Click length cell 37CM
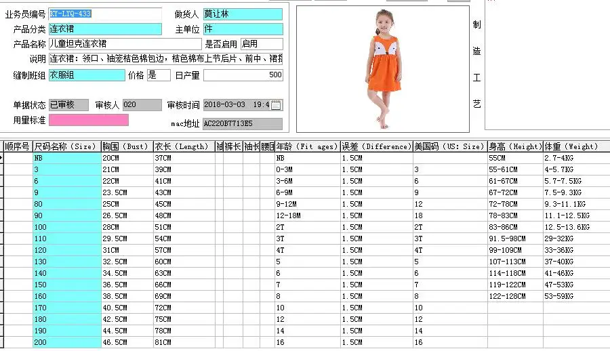Image resolution: width=610 pixels, height=351 pixels. coord(184,158)
